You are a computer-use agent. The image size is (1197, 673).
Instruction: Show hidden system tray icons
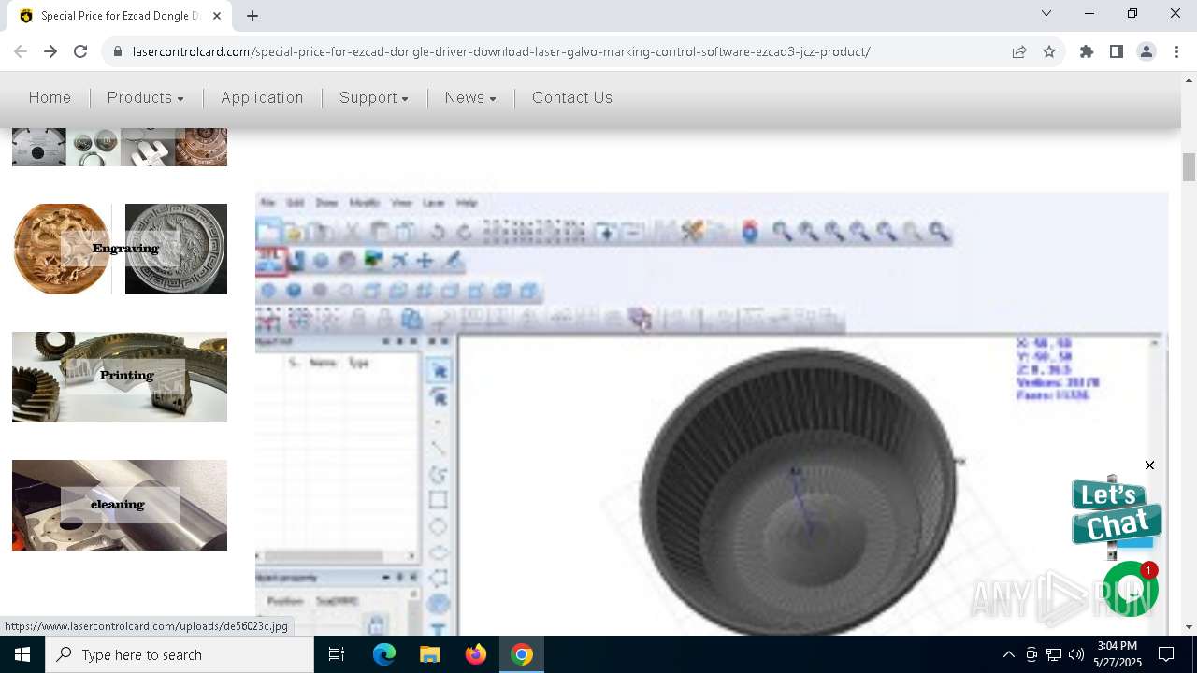[x=1008, y=654]
